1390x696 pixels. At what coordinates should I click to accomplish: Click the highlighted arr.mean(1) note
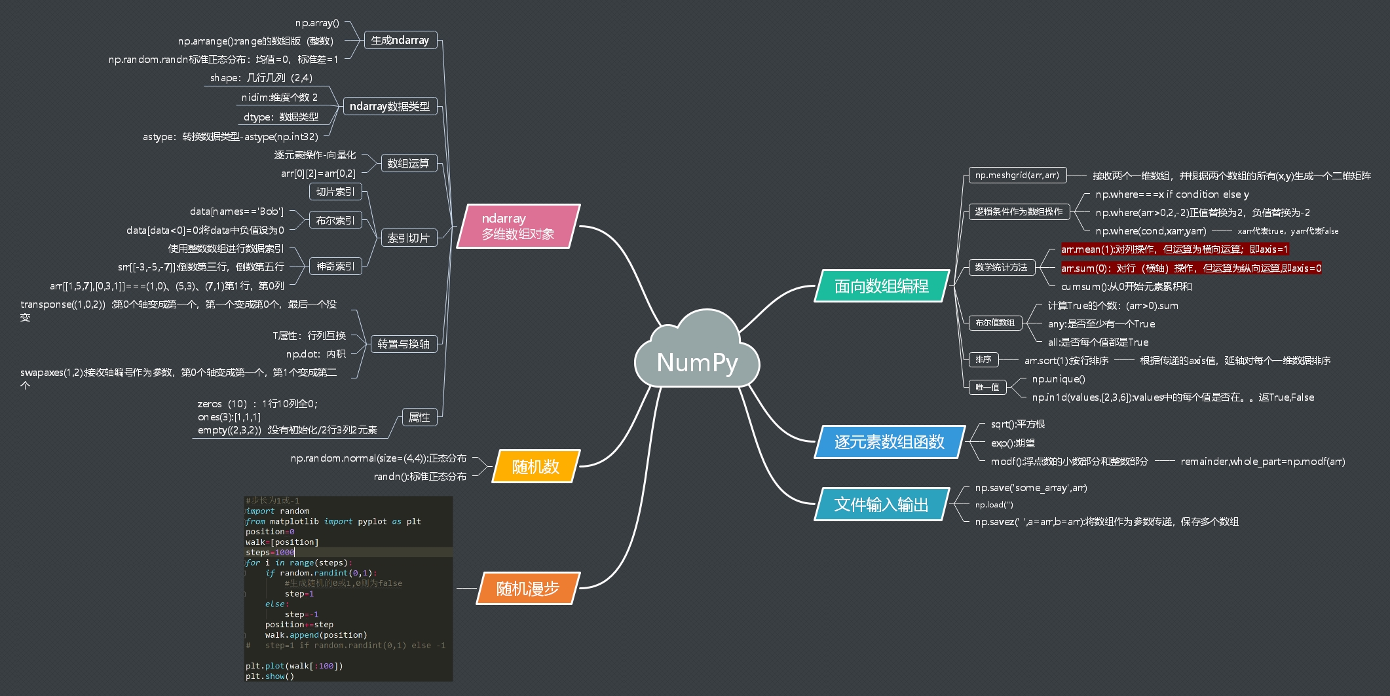[1174, 249]
